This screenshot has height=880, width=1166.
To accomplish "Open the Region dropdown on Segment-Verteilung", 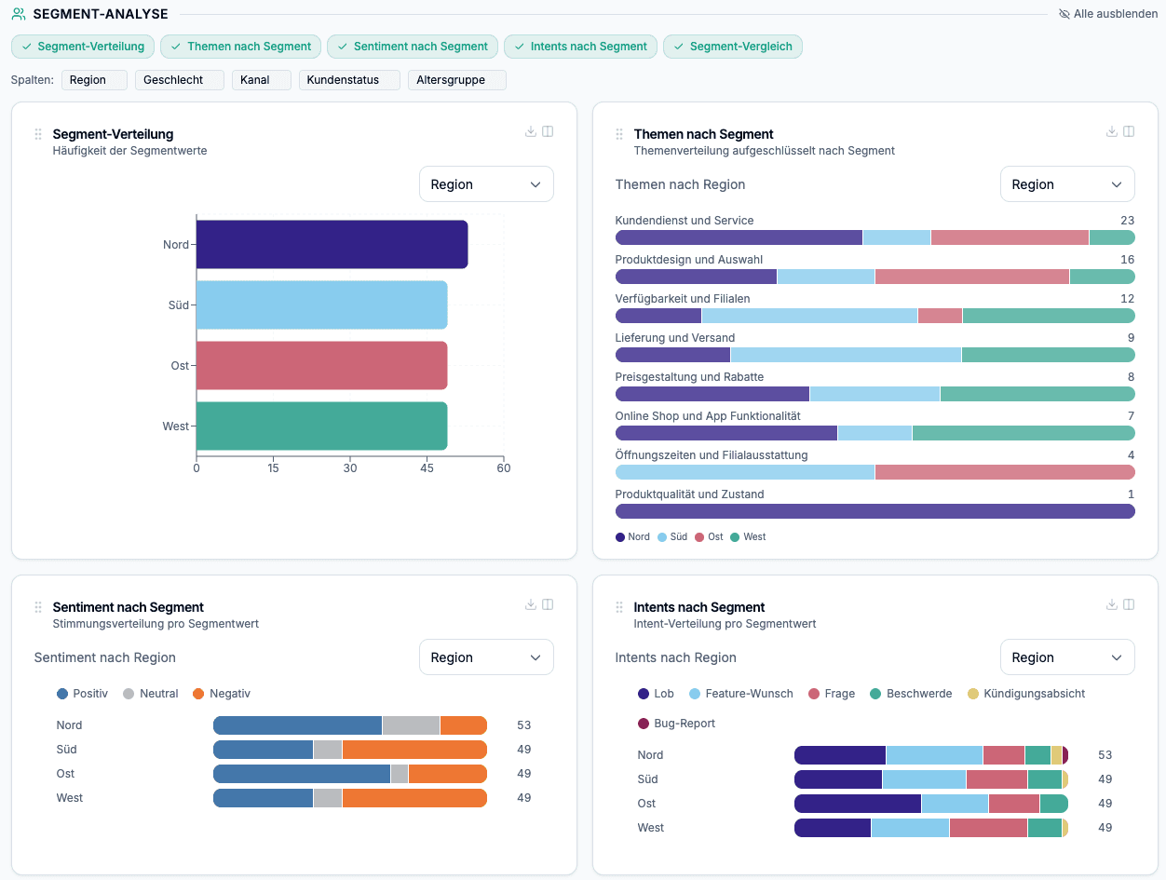I will tap(486, 183).
